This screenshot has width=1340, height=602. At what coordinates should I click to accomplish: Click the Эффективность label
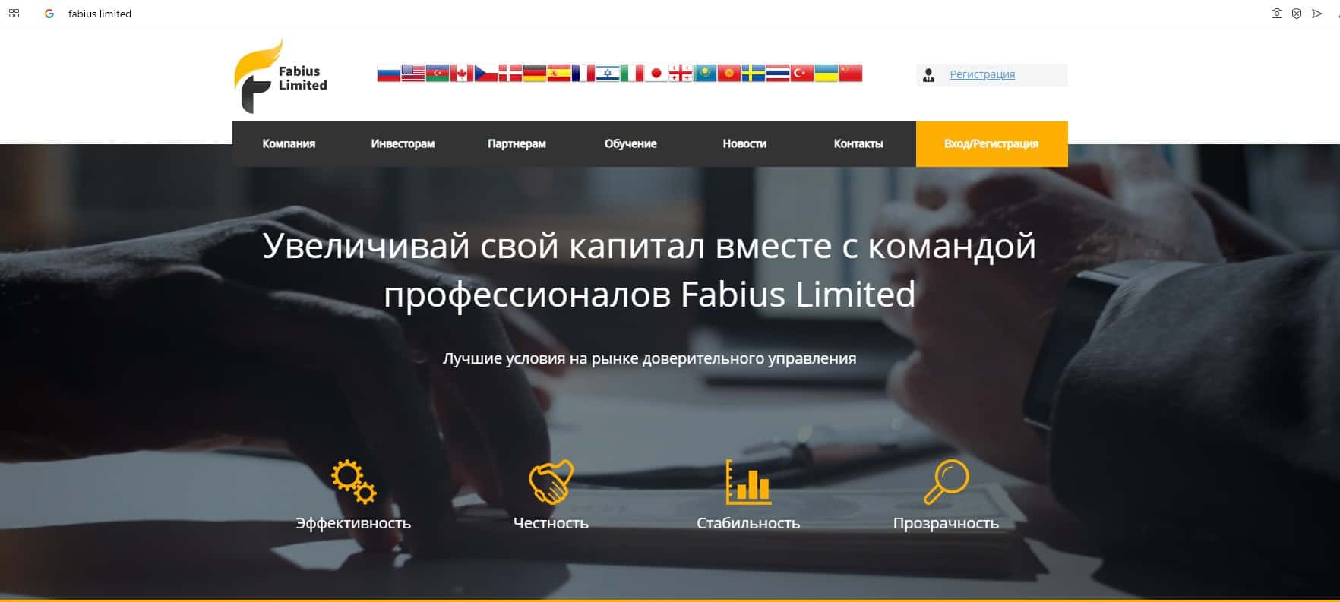353,523
